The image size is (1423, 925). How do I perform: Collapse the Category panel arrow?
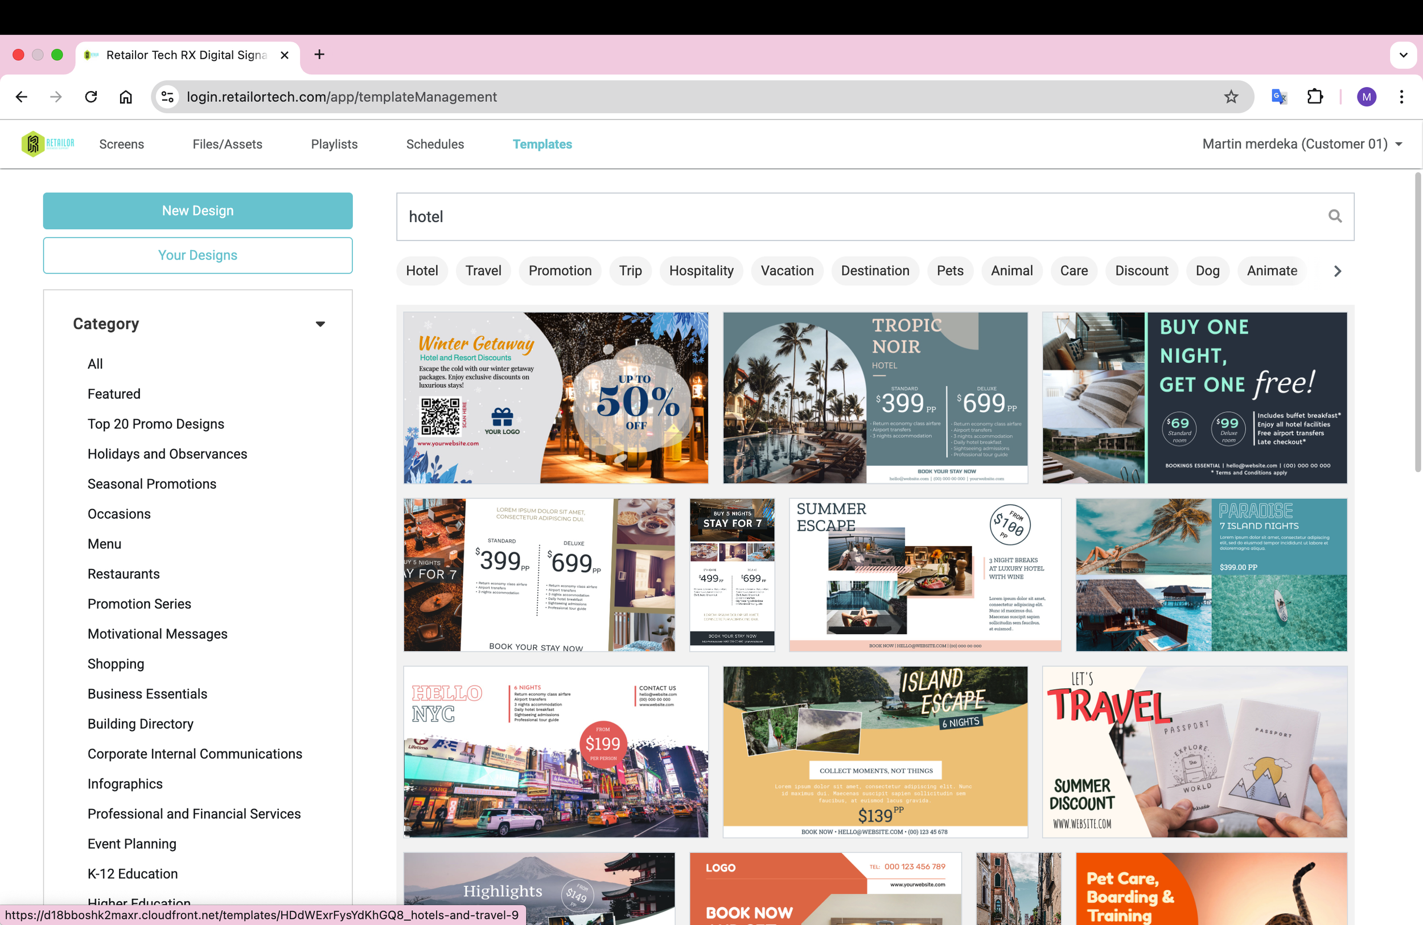point(320,324)
